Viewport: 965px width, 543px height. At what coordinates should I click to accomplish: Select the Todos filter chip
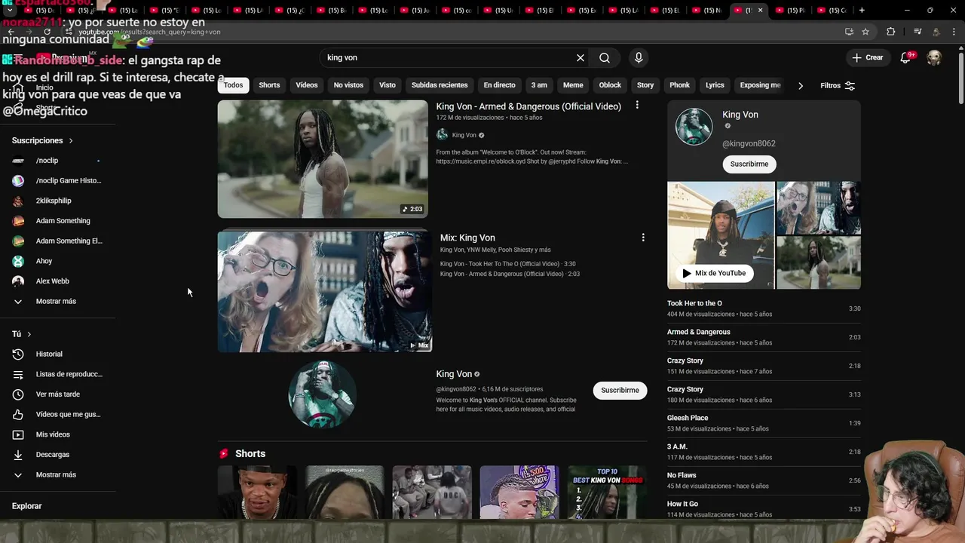[x=234, y=85]
